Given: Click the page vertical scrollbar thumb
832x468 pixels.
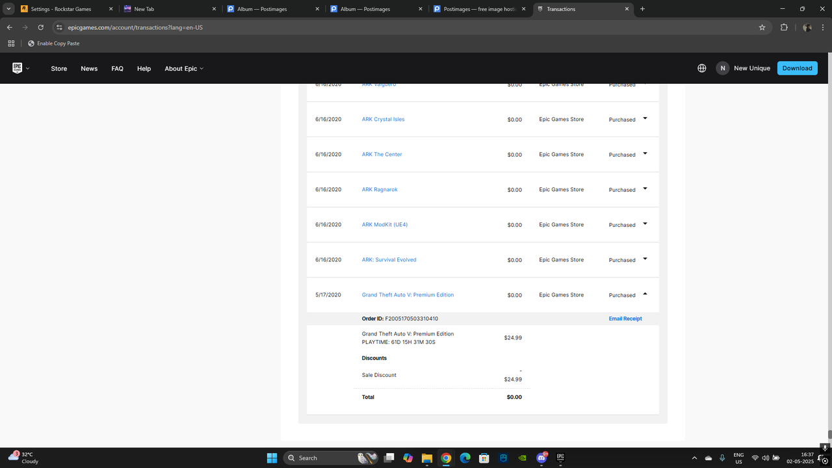Looking at the screenshot, I should (829, 434).
